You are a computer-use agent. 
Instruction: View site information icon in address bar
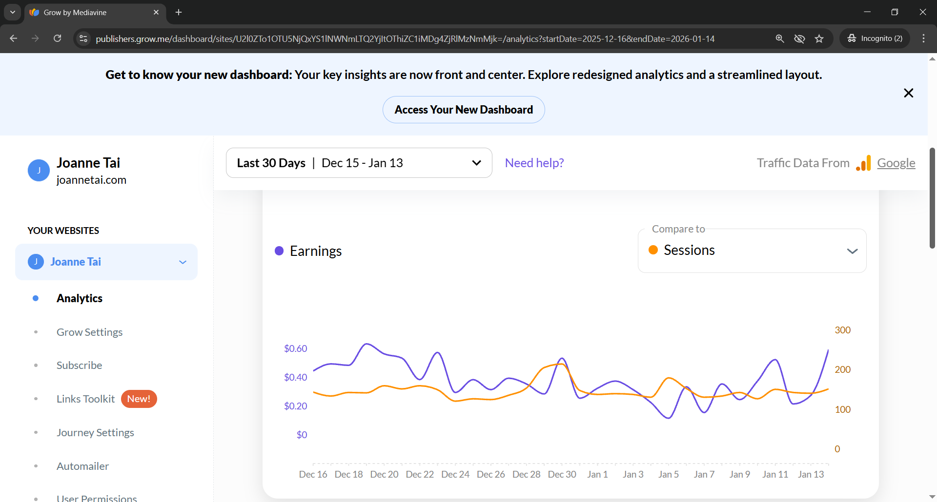point(83,39)
